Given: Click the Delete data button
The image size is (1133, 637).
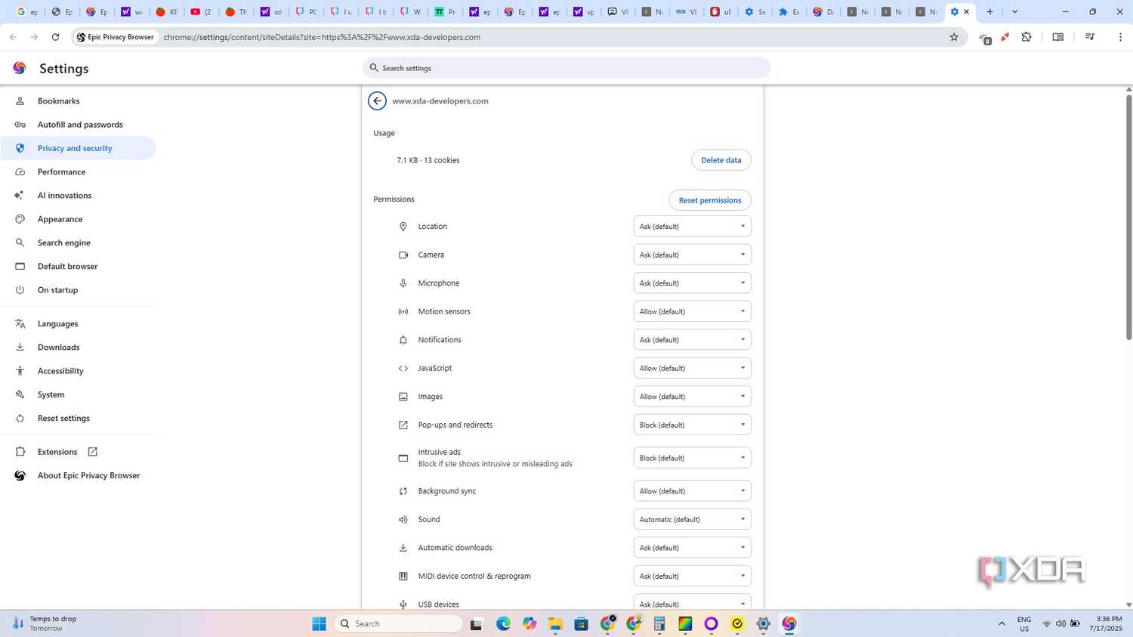Looking at the screenshot, I should coord(721,160).
